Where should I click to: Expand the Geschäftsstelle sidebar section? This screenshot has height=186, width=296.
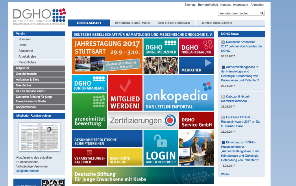(x=39, y=74)
